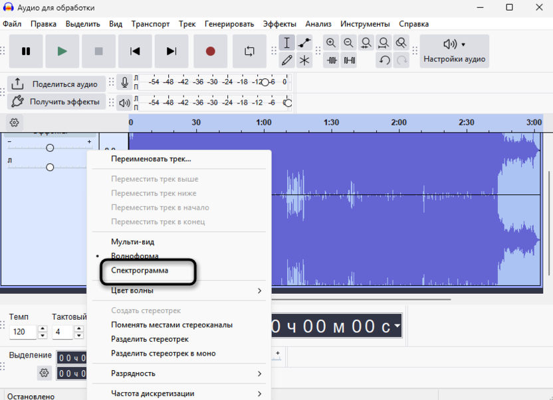Select the Draw pencil tool
Viewport: 553px width, 400px height.
[x=287, y=60]
